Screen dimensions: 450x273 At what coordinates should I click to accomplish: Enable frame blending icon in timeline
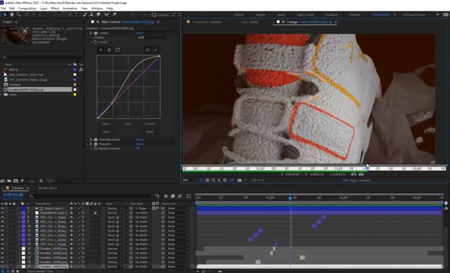coord(173,196)
